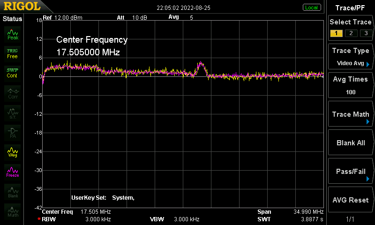Select the yellow VAvg trace icon
The image size is (375, 225).
coord(13,152)
